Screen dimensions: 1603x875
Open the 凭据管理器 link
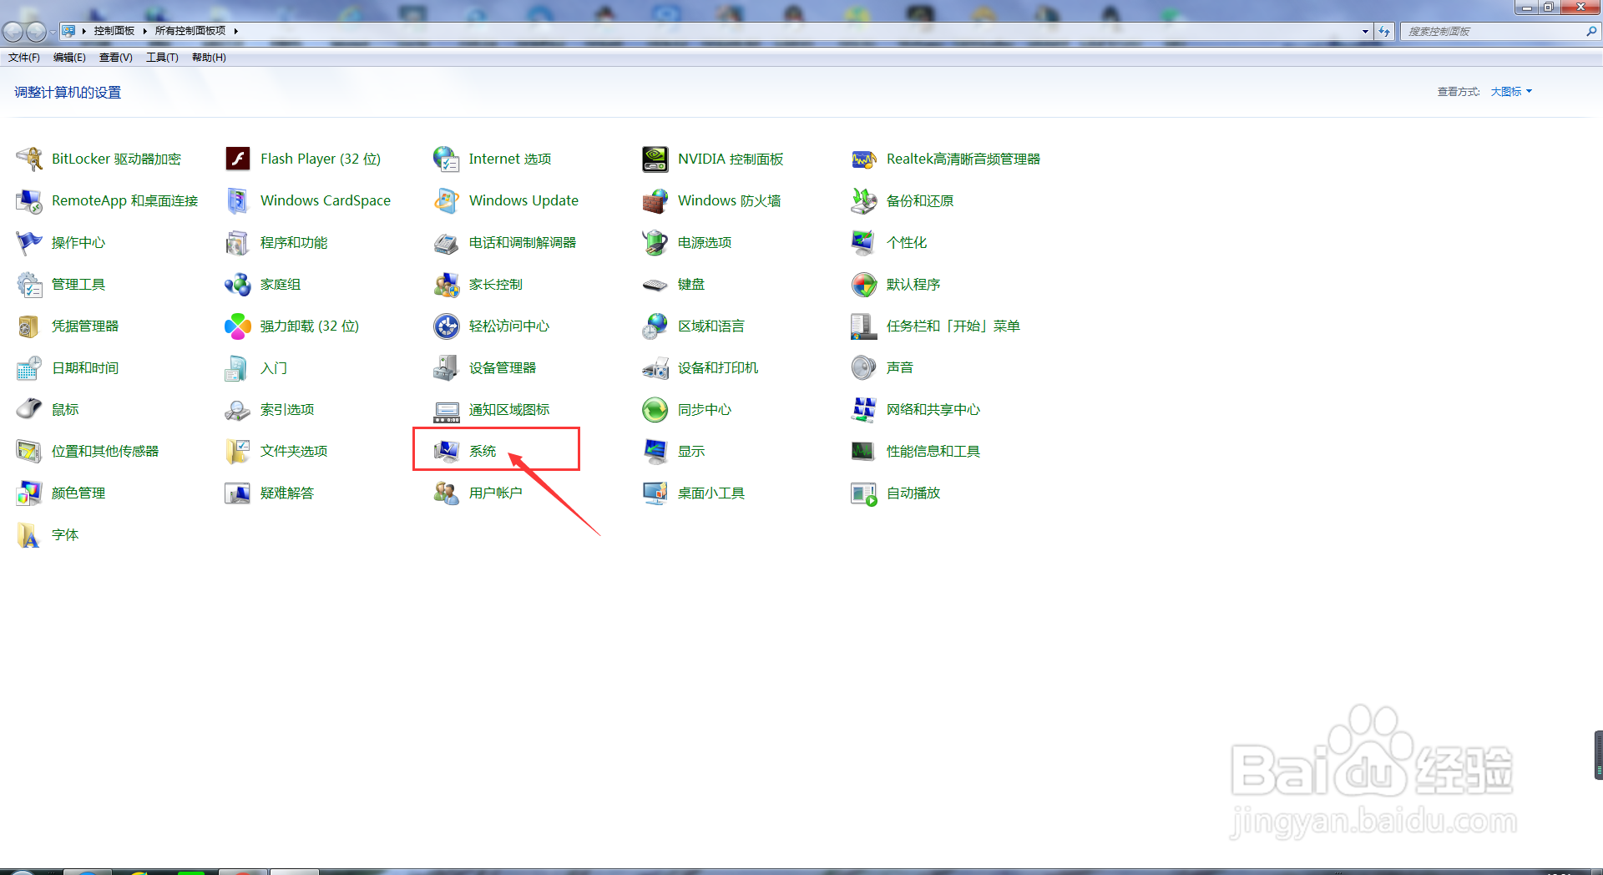[x=85, y=326]
